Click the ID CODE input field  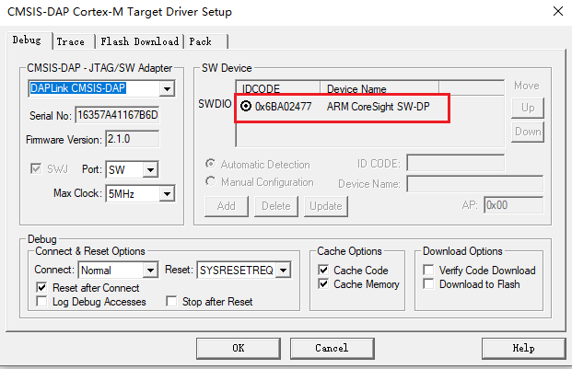[456, 163]
